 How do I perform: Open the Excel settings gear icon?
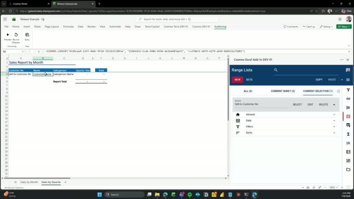[x=340, y=19]
